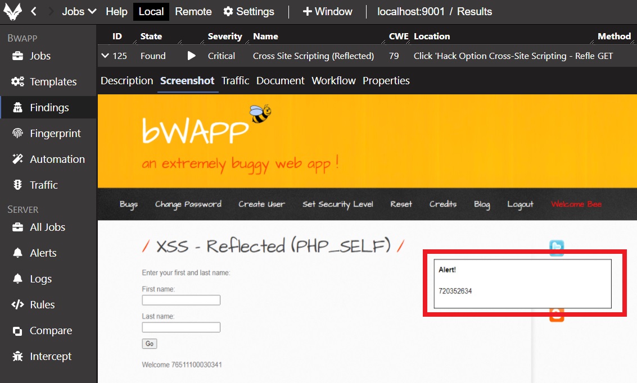This screenshot has width=637, height=383.
Task: Sort by Method column header
Action: pos(615,36)
